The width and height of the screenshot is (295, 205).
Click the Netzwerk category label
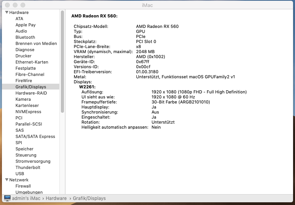pos(19,180)
